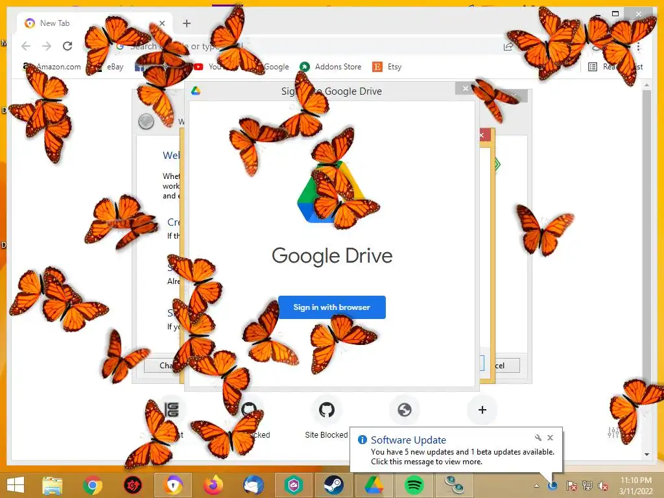The height and width of the screenshot is (498, 664).
Task: Add a new shortcut with plus tile
Action: (482, 410)
